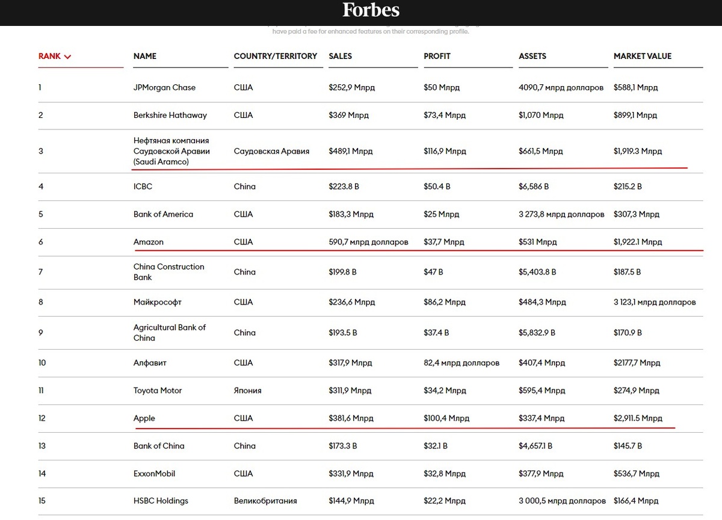Sort by the SALES column header
The height and width of the screenshot is (520, 722).
341,56
